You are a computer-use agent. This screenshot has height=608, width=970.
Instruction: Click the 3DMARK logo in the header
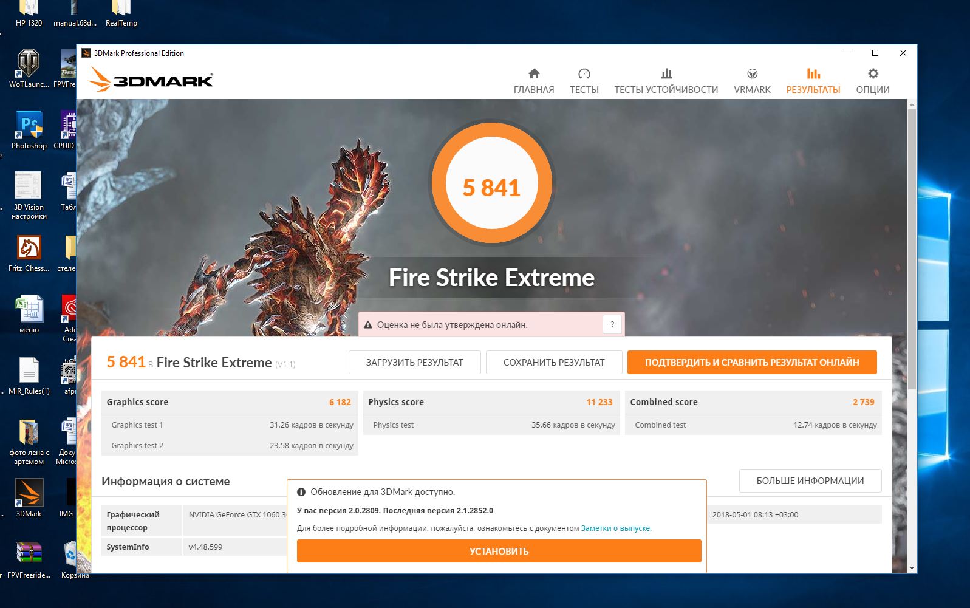[x=151, y=79]
